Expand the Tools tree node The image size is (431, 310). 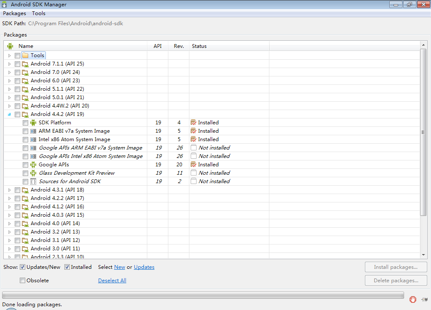coord(9,56)
